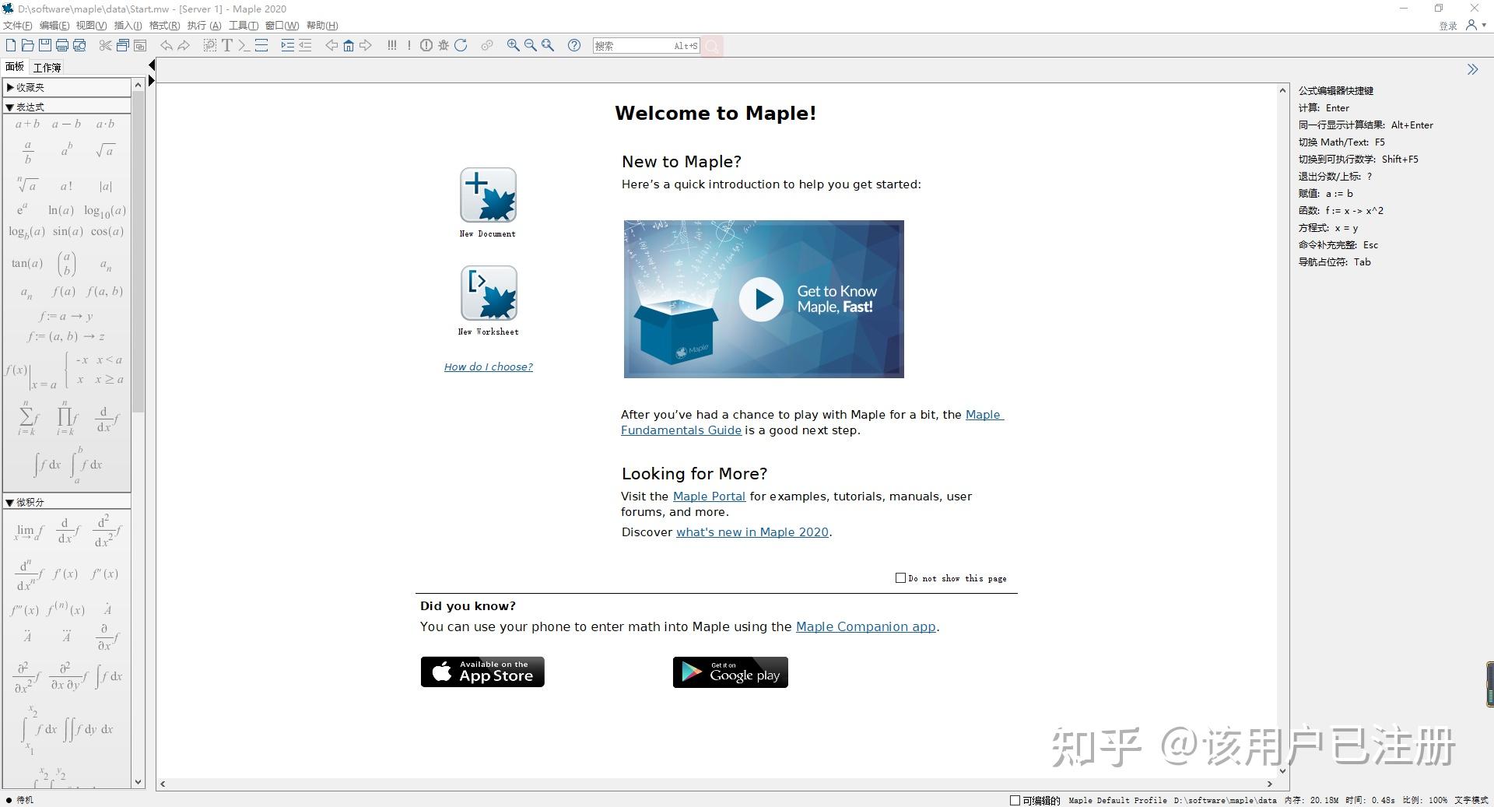Select the square root template in Expressions palette
The width and height of the screenshot is (1494, 807).
click(106, 150)
